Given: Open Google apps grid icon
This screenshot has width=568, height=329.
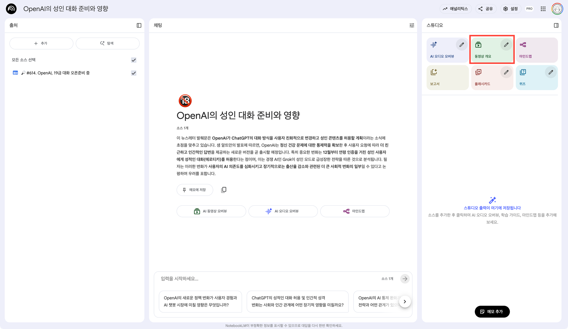Looking at the screenshot, I should point(543,9).
